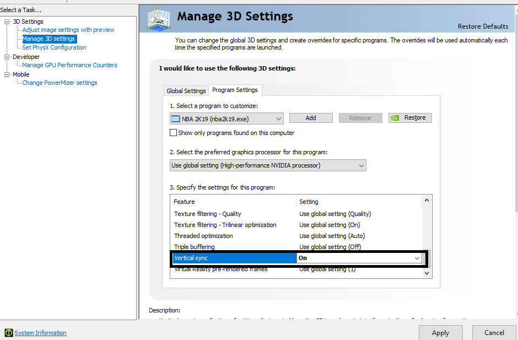Viewport: 518px width, 340px height.
Task: Select Texture filtering - Trilinear optimization row
Action: pos(297,225)
